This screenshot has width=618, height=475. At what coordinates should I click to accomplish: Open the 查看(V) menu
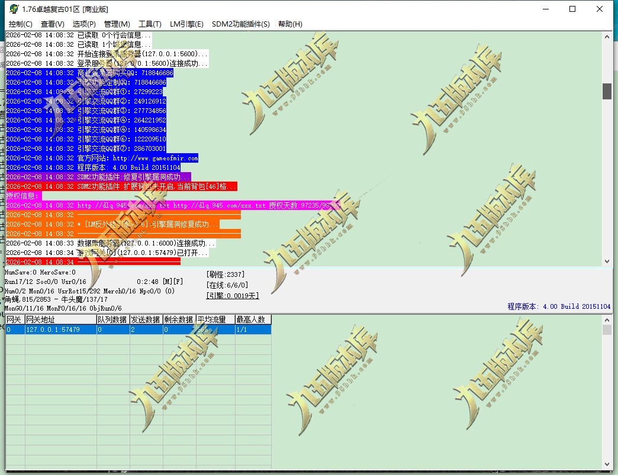[53, 24]
